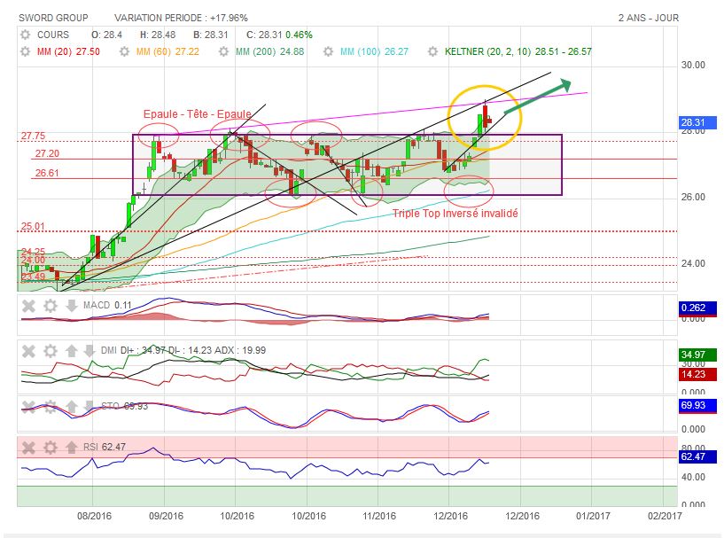The image size is (724, 538).
Task: Click the 02/2017 date axis label
Action: click(665, 516)
